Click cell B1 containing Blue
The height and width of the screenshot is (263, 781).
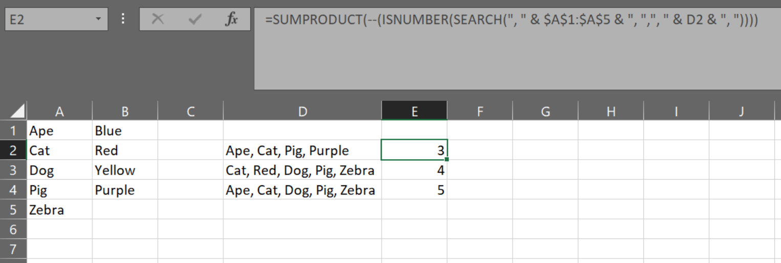point(125,131)
